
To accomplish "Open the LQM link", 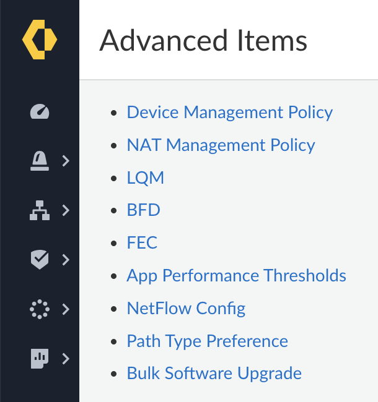I will coord(146,178).
